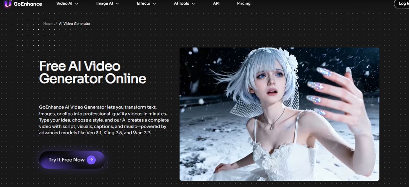Expand the chevron beside Effects
Image resolution: width=409 pixels, height=187 pixels.
pos(154,4)
